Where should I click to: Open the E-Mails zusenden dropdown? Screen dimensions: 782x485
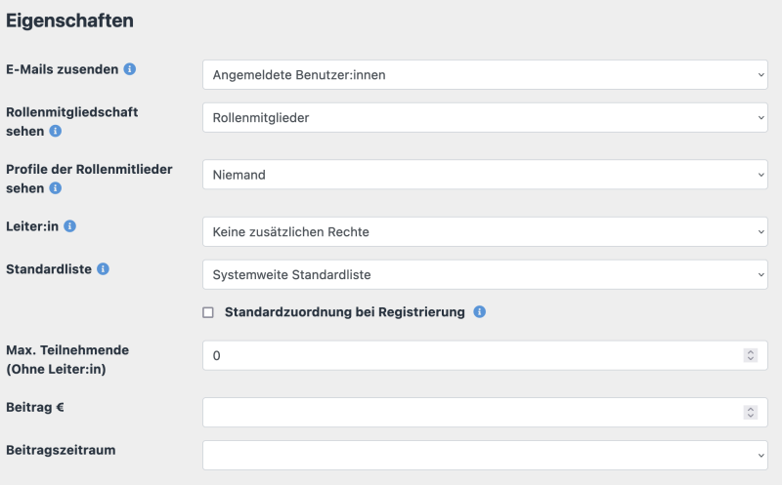(x=485, y=74)
